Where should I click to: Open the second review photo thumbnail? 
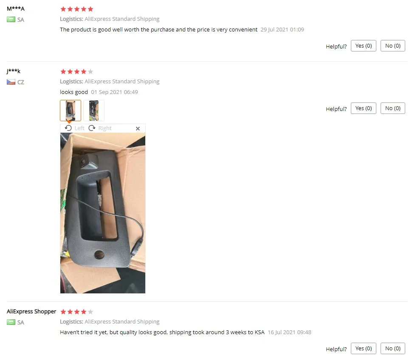pos(94,111)
